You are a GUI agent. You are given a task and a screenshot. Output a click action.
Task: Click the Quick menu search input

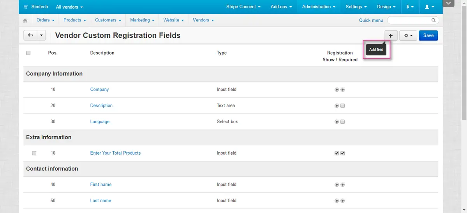(x=409, y=20)
